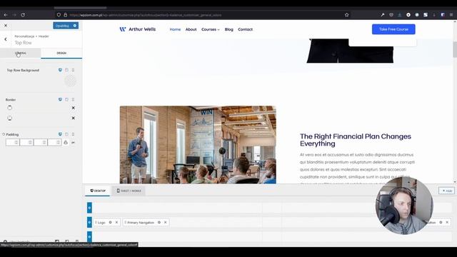Open Contact link in site preview

pos(245,29)
